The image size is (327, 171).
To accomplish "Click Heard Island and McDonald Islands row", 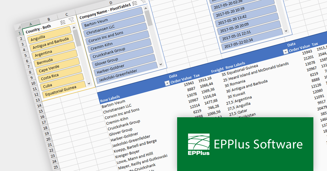I will [258, 71].
